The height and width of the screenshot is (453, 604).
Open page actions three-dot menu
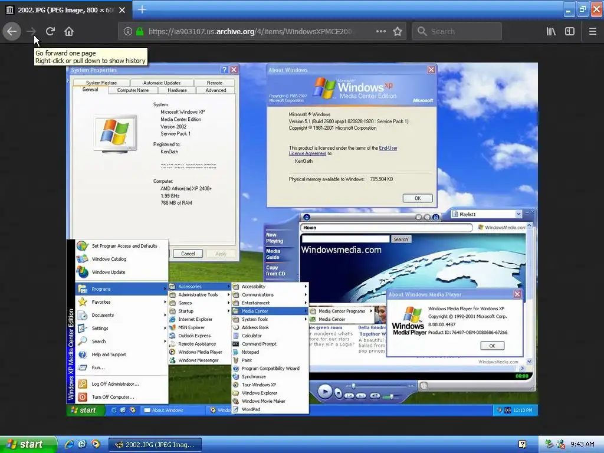381,31
